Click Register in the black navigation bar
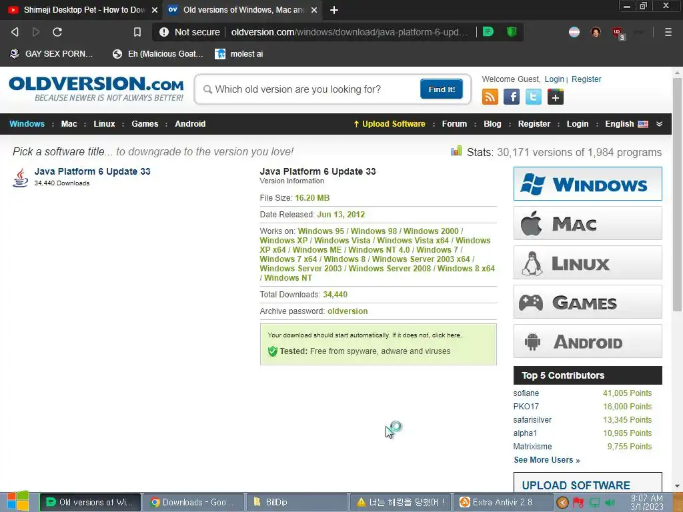This screenshot has width=683, height=512. (x=534, y=123)
